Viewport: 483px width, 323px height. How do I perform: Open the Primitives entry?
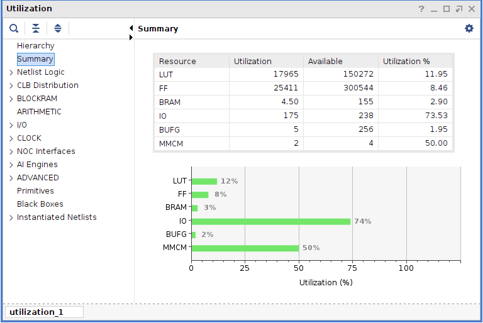(35, 191)
